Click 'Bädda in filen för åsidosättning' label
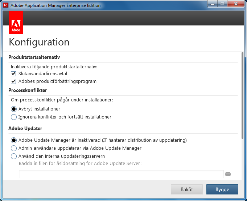The image size is (247, 201). tap(80, 164)
